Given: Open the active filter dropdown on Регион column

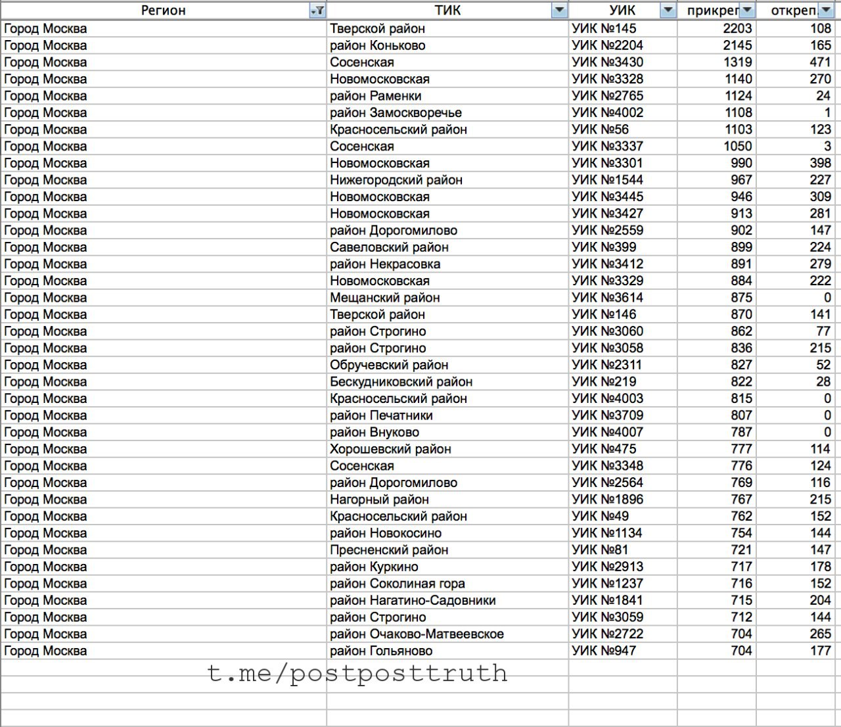Looking at the screenshot, I should tap(317, 10).
